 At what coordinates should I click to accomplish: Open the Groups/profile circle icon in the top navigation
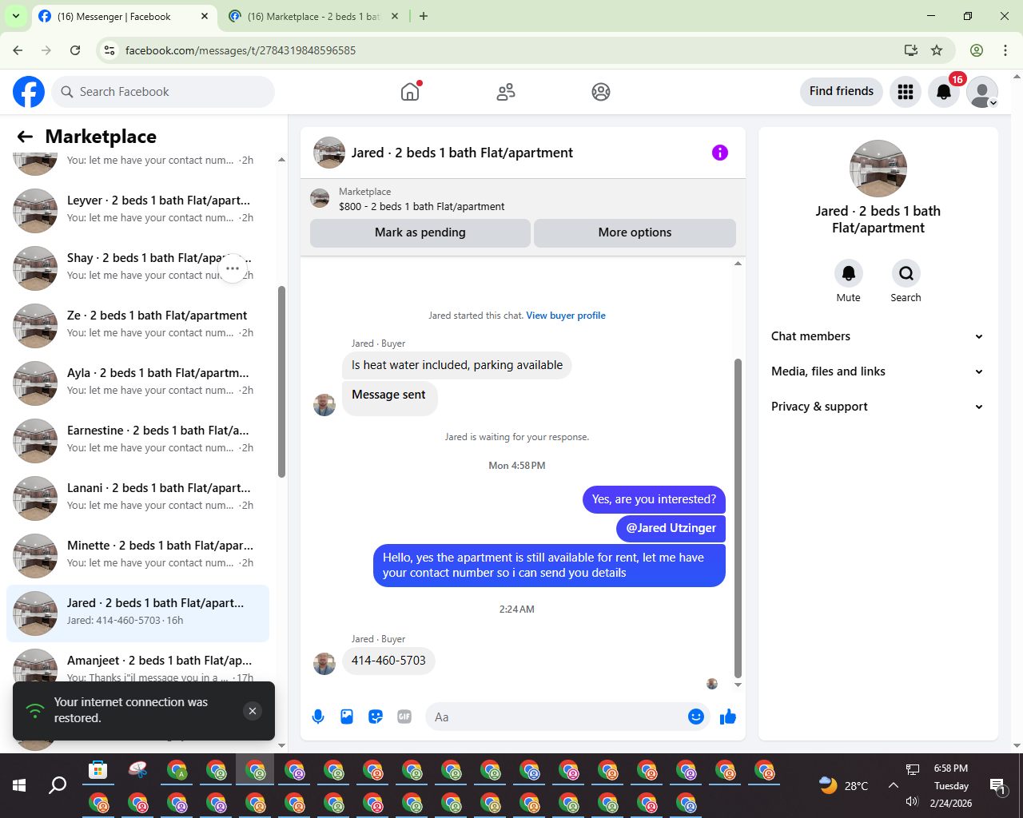[x=601, y=92]
